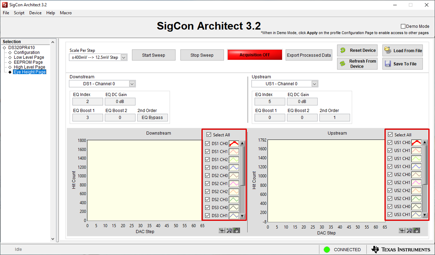Open the Configuration page
This screenshot has height=255, width=435.
27,52
